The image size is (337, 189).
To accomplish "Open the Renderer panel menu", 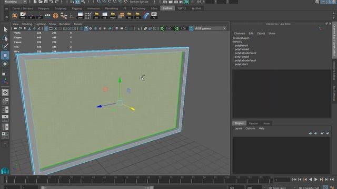I will [65, 24].
